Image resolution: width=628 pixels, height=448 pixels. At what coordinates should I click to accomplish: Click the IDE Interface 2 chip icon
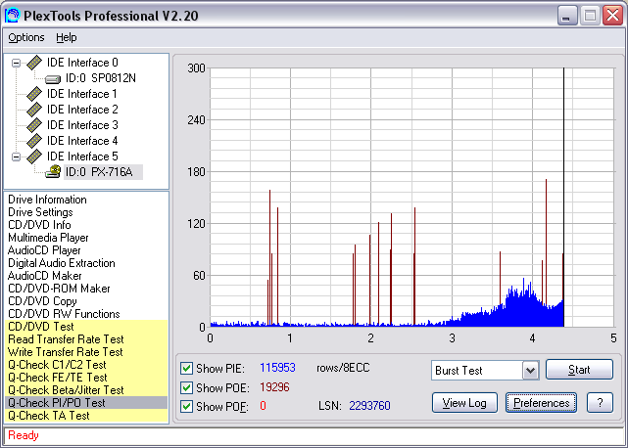[34, 110]
